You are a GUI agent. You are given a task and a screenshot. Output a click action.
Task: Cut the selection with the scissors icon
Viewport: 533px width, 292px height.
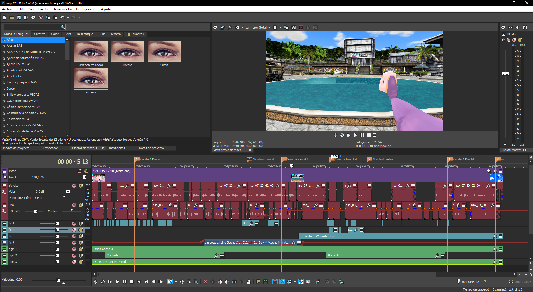pyautogui.click(x=41, y=18)
